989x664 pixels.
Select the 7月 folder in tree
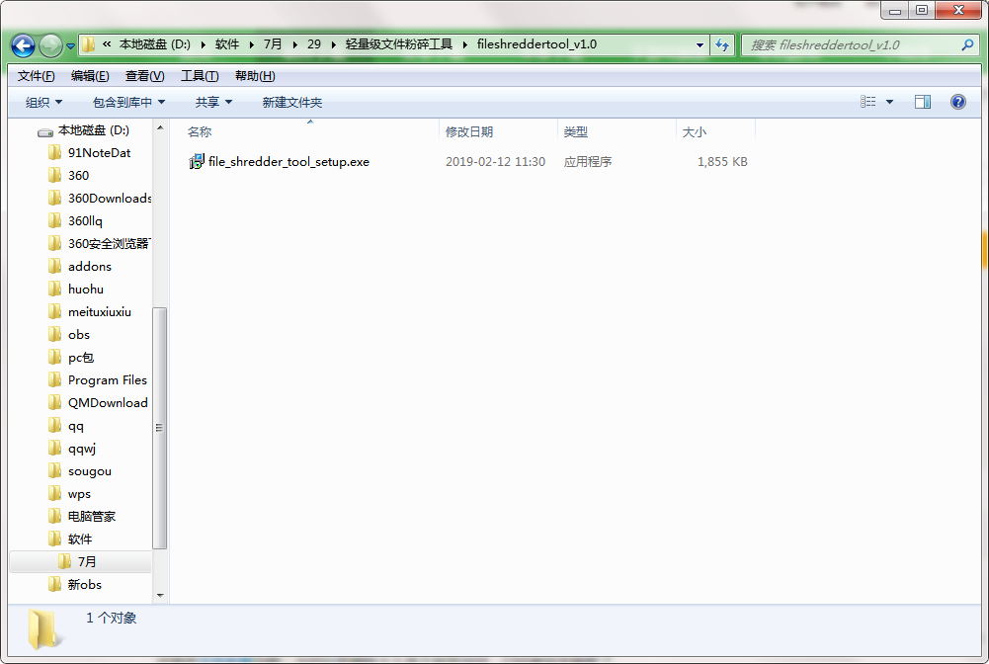[87, 562]
